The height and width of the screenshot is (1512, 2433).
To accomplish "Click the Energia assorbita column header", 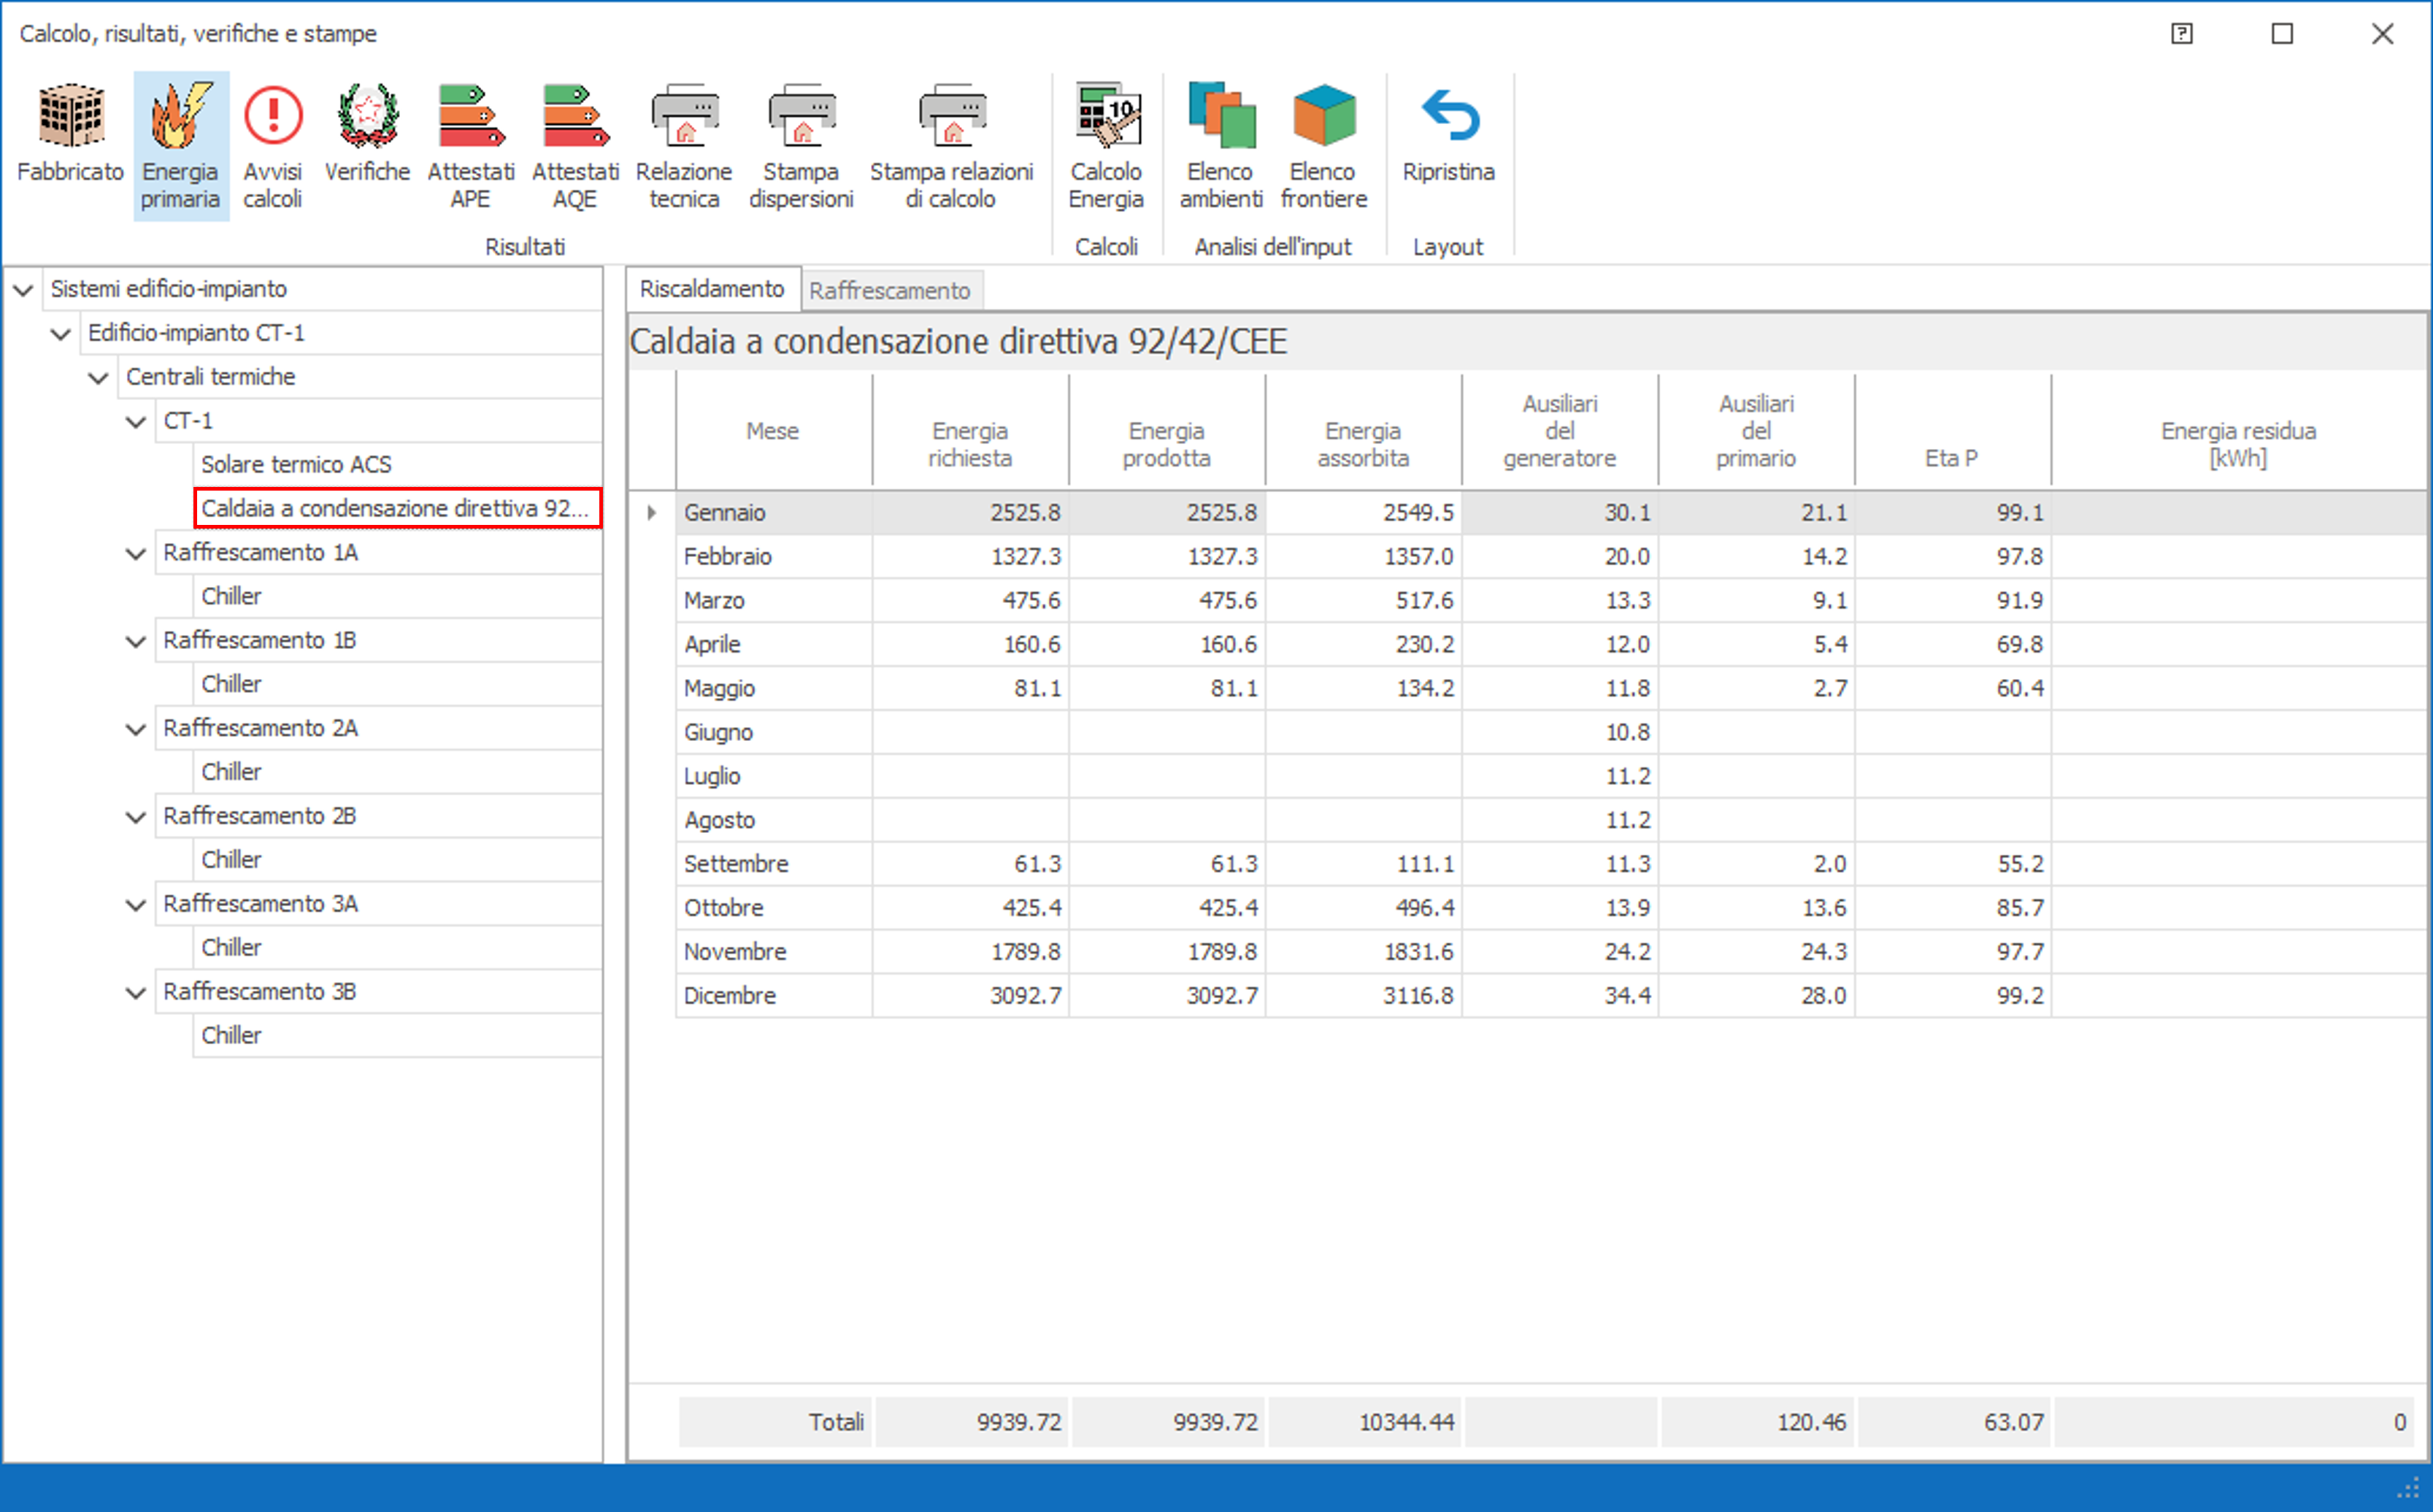I will (1362, 444).
